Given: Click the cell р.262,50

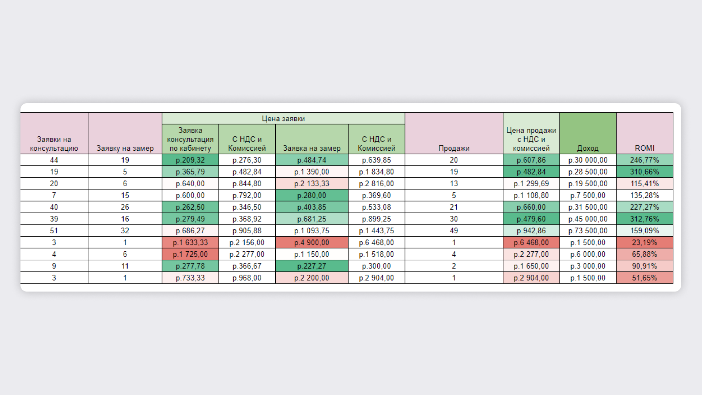Looking at the screenshot, I should click(x=190, y=207).
